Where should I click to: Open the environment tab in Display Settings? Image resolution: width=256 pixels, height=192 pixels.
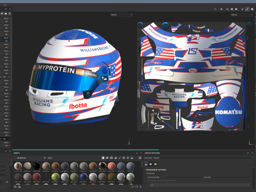coord(146,164)
